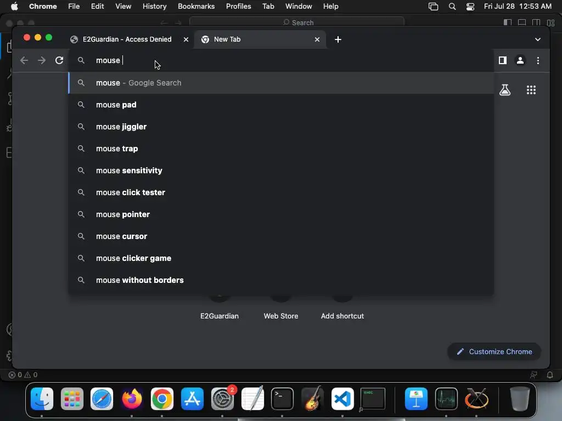Select 'mouse cursor' suggestion
The width and height of the screenshot is (562, 421).
coord(281,236)
